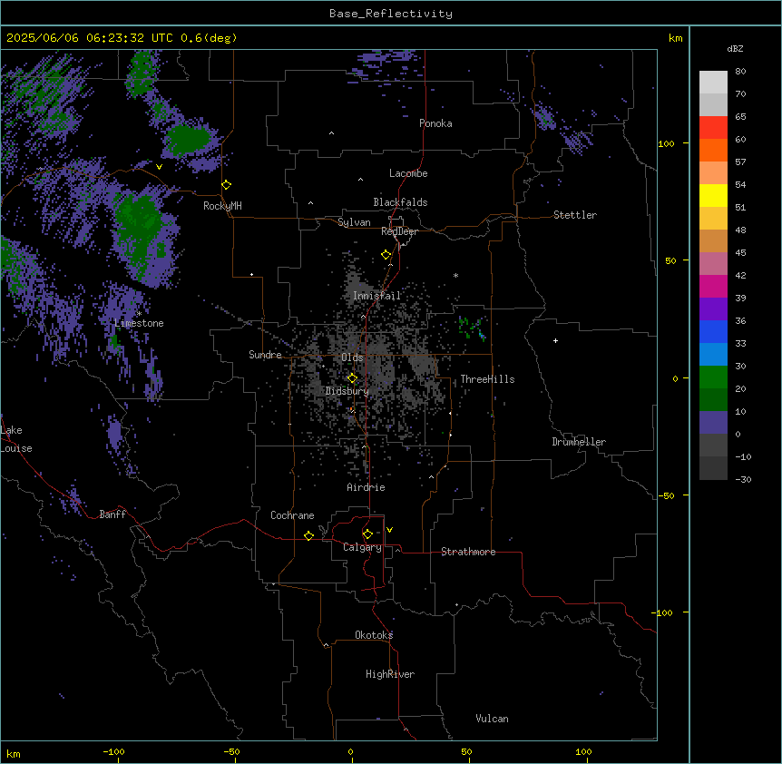Screen dimensions: 782x764
Task: Click the Drumheller label
Action: click(579, 442)
